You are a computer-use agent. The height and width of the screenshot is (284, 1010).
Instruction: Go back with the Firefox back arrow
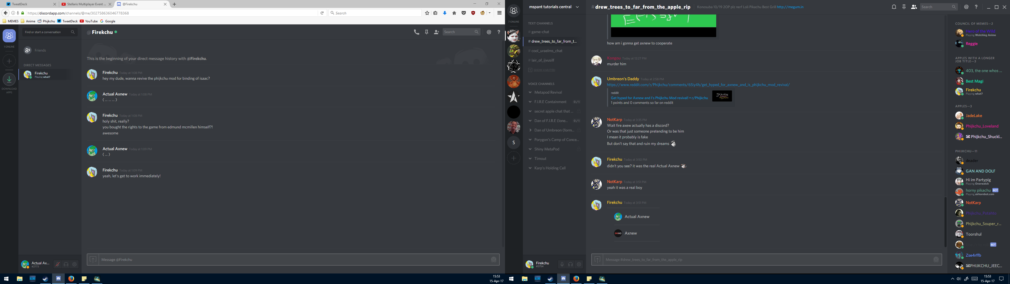tap(6, 13)
